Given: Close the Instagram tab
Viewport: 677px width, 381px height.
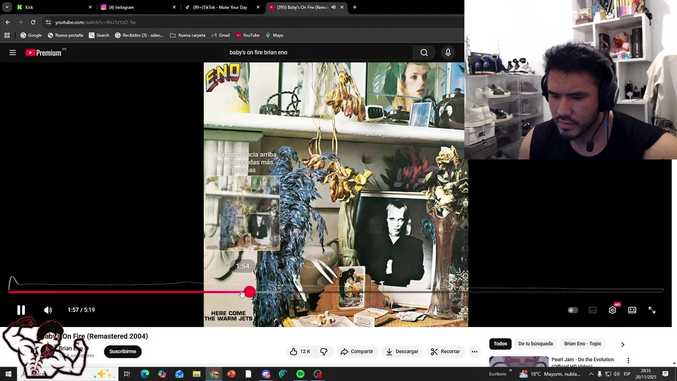Looking at the screenshot, I should pyautogui.click(x=174, y=7).
